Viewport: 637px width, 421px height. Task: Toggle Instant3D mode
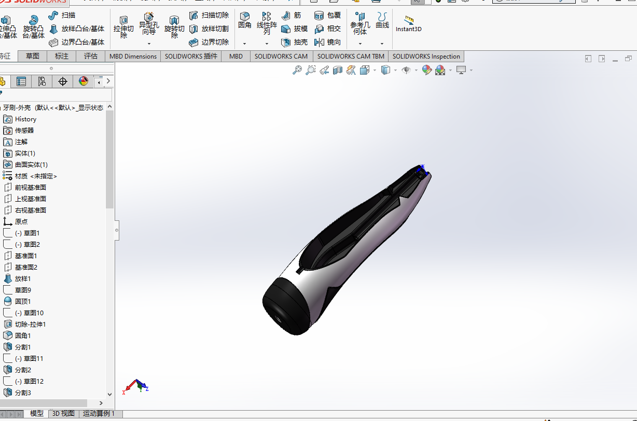[x=409, y=24]
